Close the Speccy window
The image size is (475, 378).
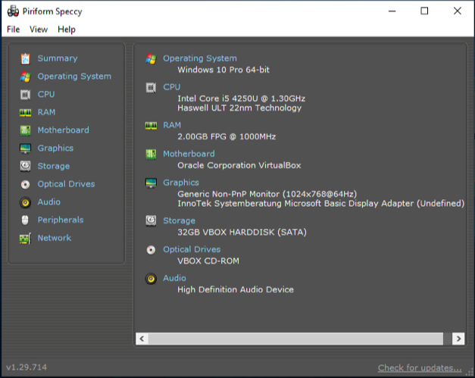tap(457, 11)
